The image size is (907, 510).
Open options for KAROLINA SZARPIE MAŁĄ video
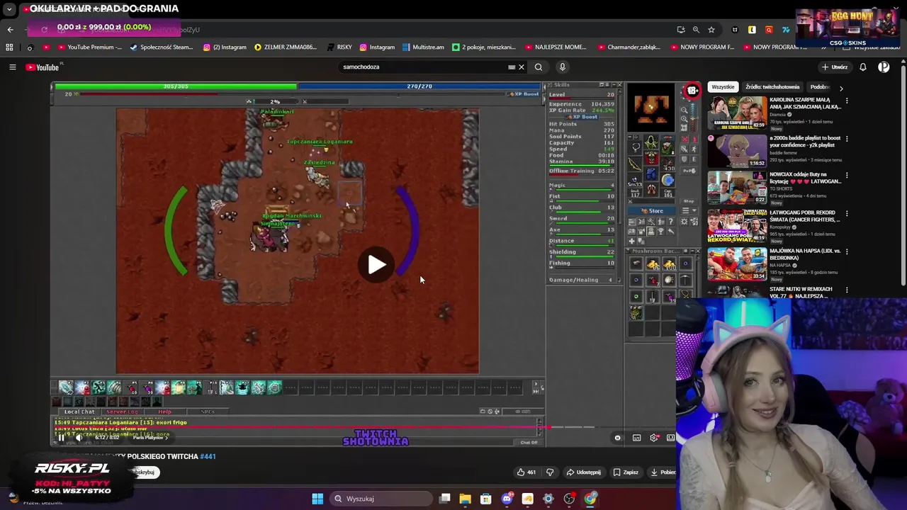[847, 101]
